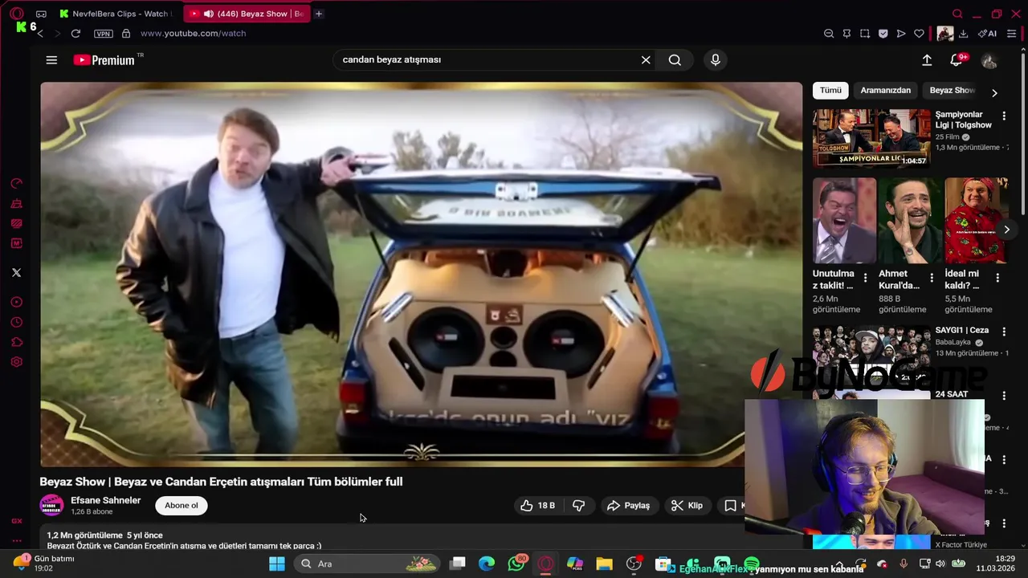Open the YouTube guide hamburger menu
This screenshot has height=578, width=1028.
pos(51,60)
